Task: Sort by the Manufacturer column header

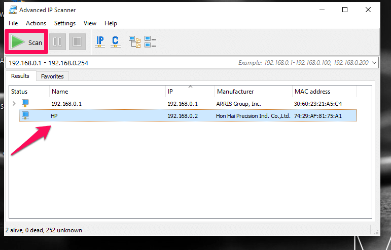Action: pyautogui.click(x=254, y=92)
